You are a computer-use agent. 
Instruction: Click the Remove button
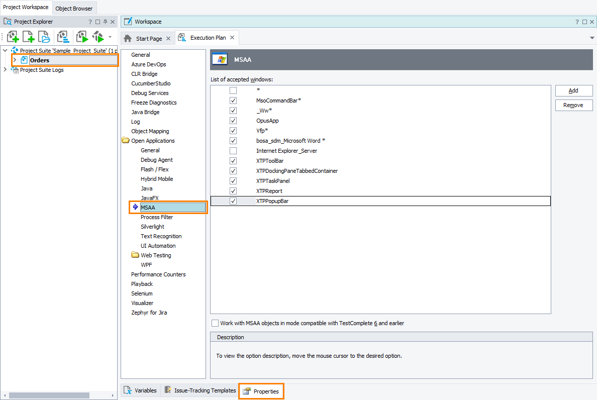pos(573,105)
